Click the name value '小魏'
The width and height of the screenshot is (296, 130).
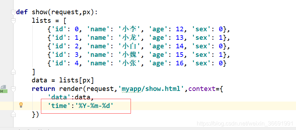pos(129,55)
